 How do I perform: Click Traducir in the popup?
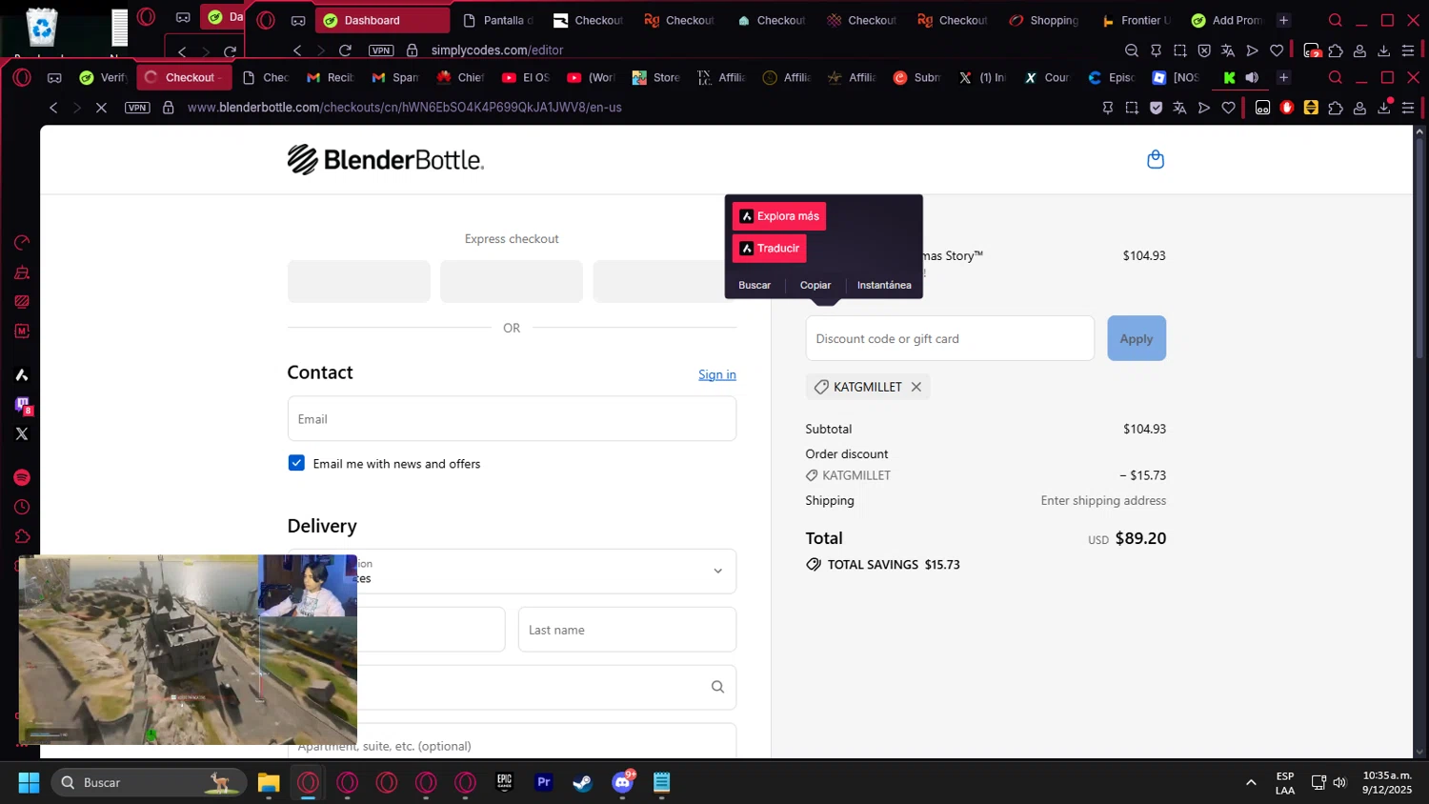coord(770,249)
